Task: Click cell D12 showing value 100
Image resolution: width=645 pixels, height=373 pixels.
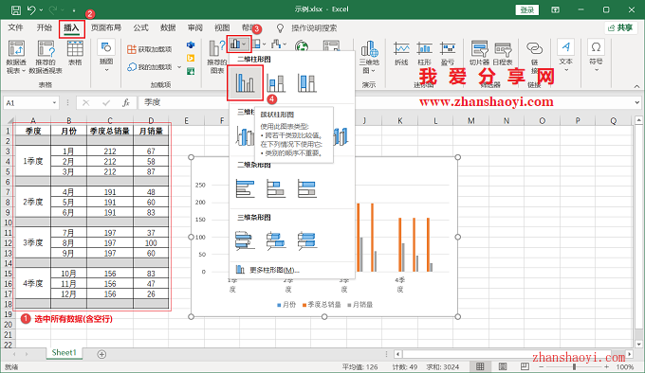Action: [151, 243]
